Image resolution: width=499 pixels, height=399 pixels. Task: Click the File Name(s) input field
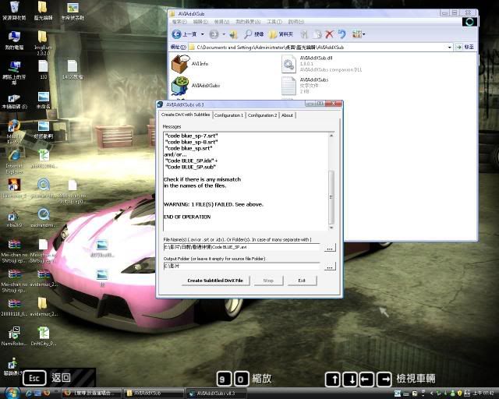[241, 247]
